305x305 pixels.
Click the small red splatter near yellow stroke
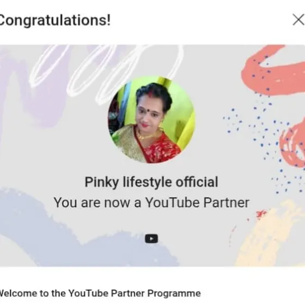(261, 213)
